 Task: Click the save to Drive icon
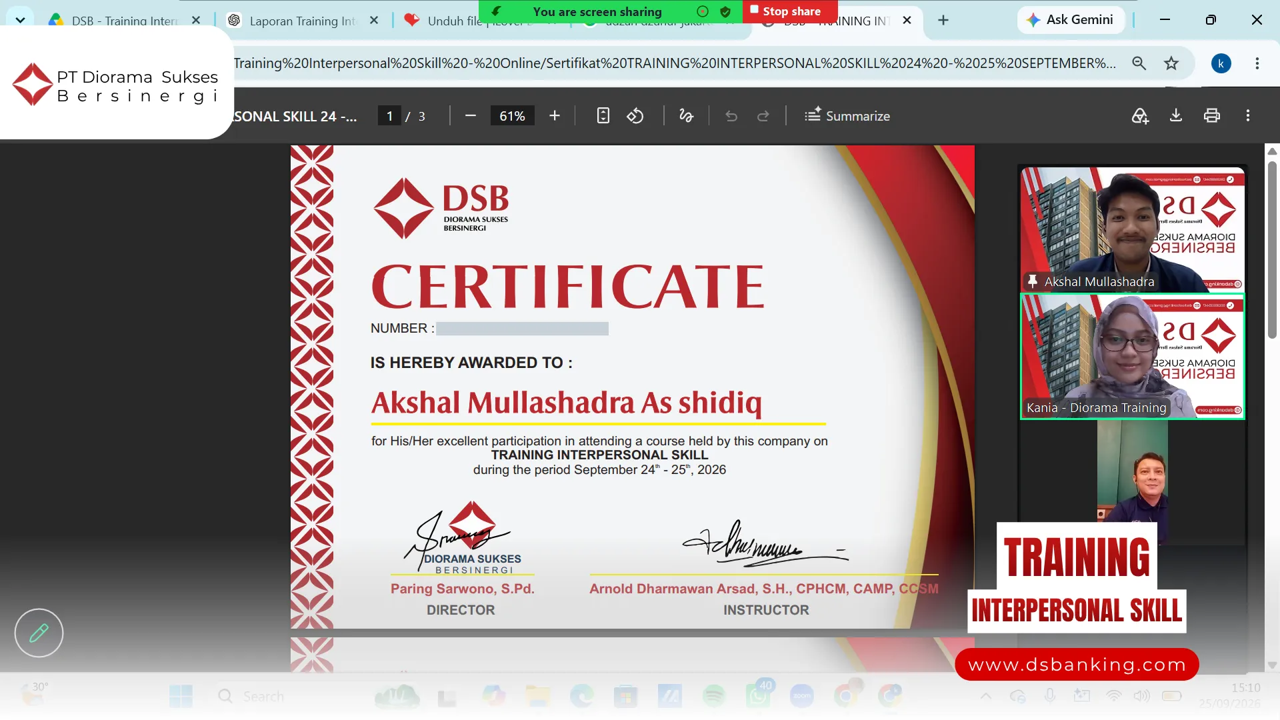[1140, 116]
